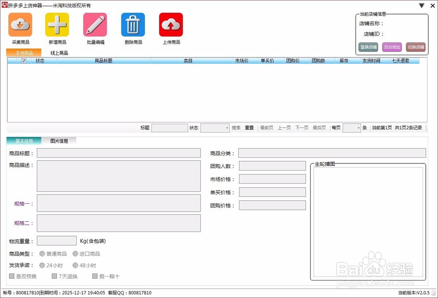This screenshot has width=438, height=298.
Task: Click the 主轮播图 image area
Action: coord(368,222)
